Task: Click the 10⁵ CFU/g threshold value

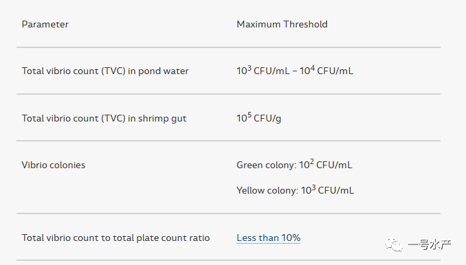Action: tap(259, 118)
